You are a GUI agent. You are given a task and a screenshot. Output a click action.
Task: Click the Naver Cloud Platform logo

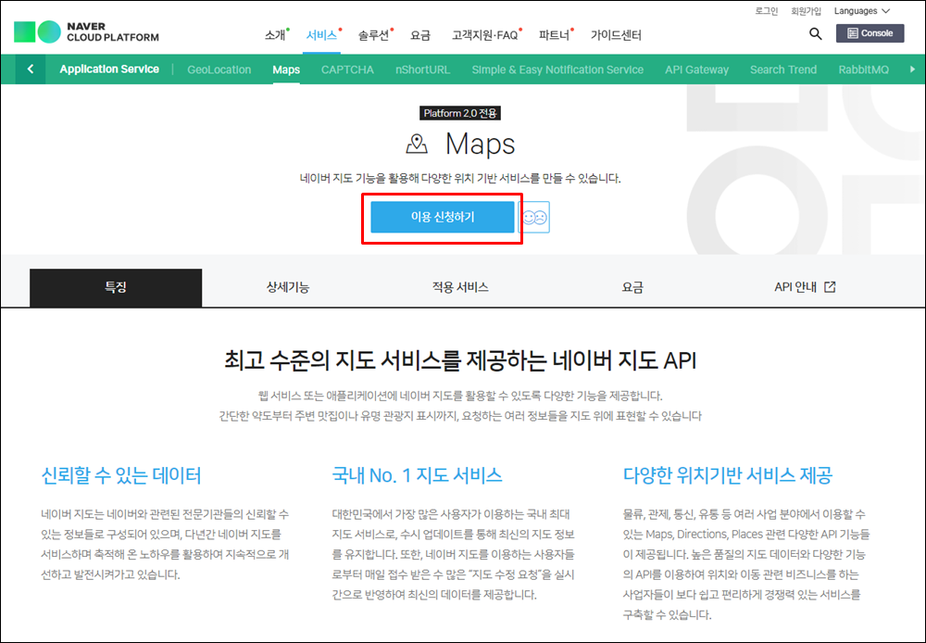pyautogui.click(x=86, y=32)
